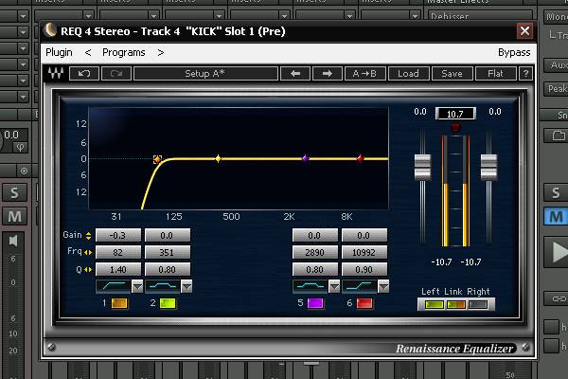Open the Setup A* preset selector
The height and width of the screenshot is (379, 568).
point(205,74)
